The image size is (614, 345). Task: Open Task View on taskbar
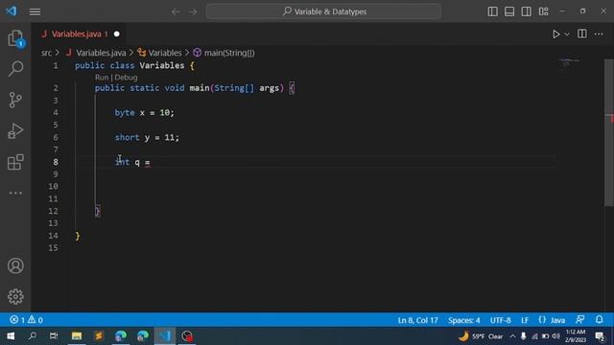(54, 336)
